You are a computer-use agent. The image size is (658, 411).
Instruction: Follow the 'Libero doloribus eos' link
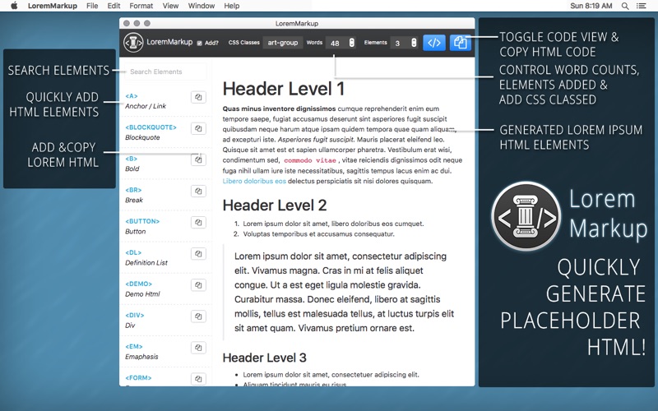[254, 181]
